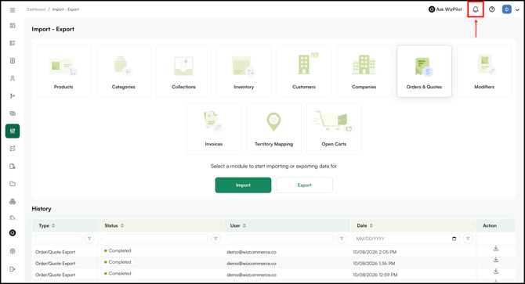The image size is (525, 284).
Task: Click the green Import button
Action: 243,185
